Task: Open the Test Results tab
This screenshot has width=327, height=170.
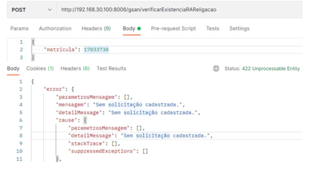Action: (x=111, y=68)
